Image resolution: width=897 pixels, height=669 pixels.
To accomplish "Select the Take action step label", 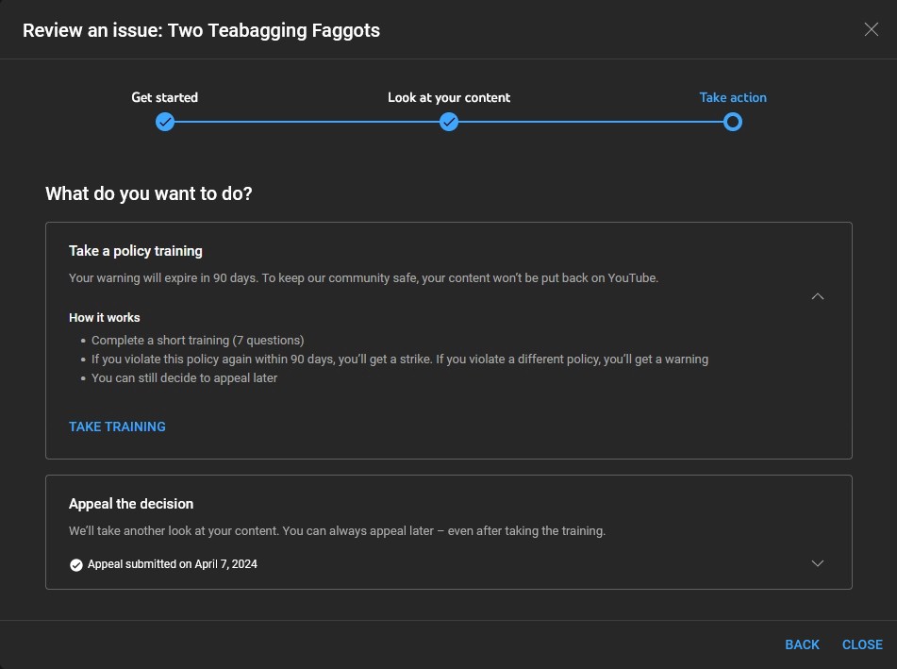I will tap(733, 97).
